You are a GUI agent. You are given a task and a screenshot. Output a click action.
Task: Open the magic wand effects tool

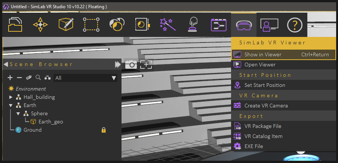pos(168,25)
